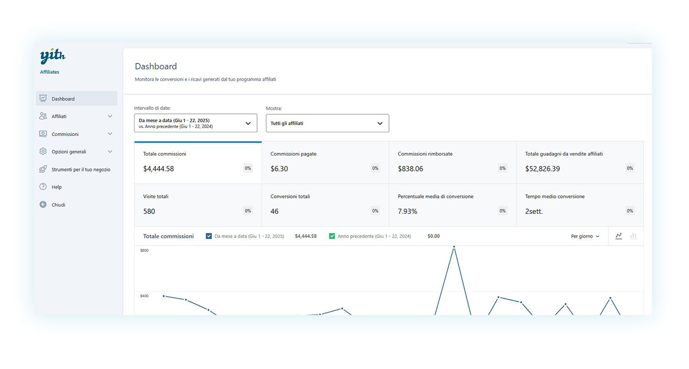Open the Commissioni menu item
The height and width of the screenshot is (369, 689).
coord(76,134)
